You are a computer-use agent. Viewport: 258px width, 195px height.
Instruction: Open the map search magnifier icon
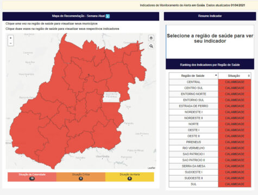tap(151, 46)
